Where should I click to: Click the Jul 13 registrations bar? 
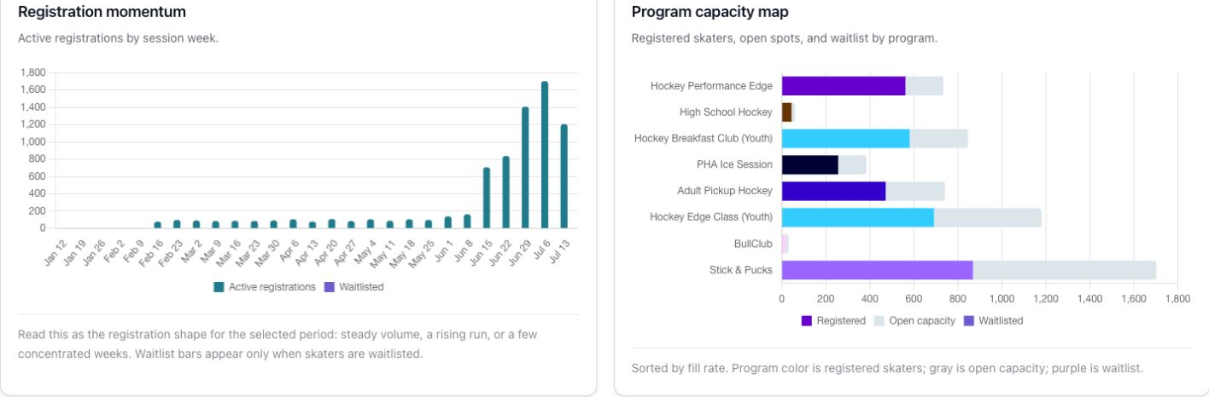[x=564, y=176]
